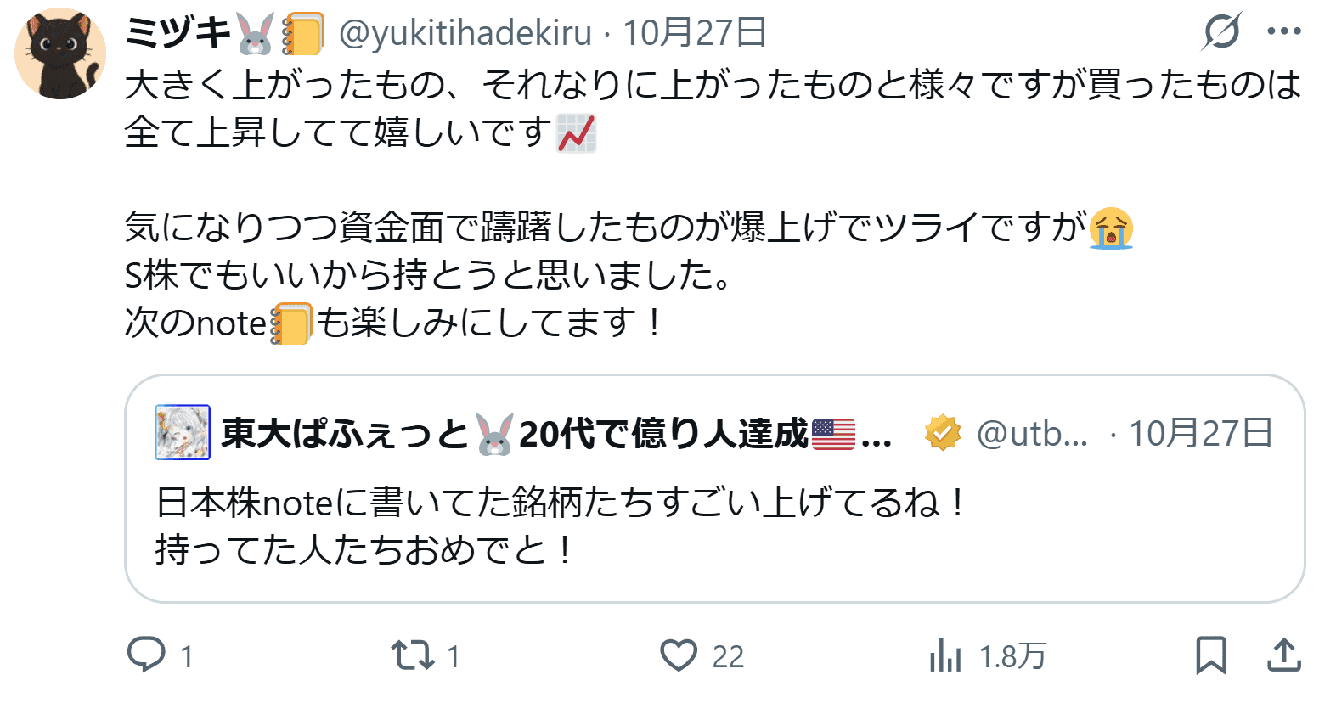
Task: Click the 1.8万 view count
Action: click(x=1012, y=656)
